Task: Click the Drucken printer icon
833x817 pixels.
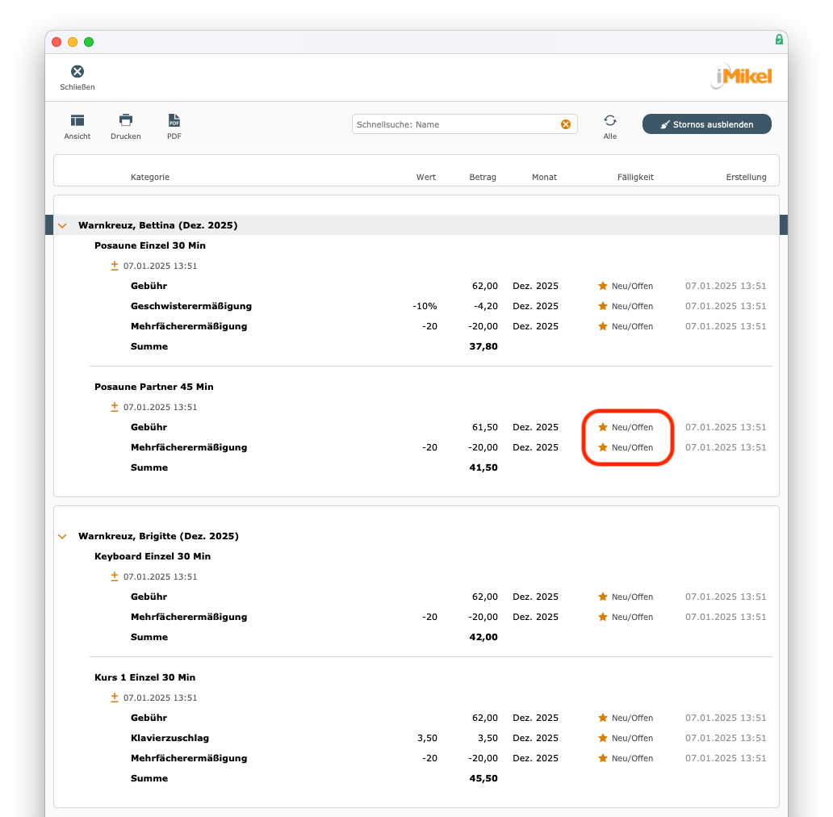Action: coord(126,120)
